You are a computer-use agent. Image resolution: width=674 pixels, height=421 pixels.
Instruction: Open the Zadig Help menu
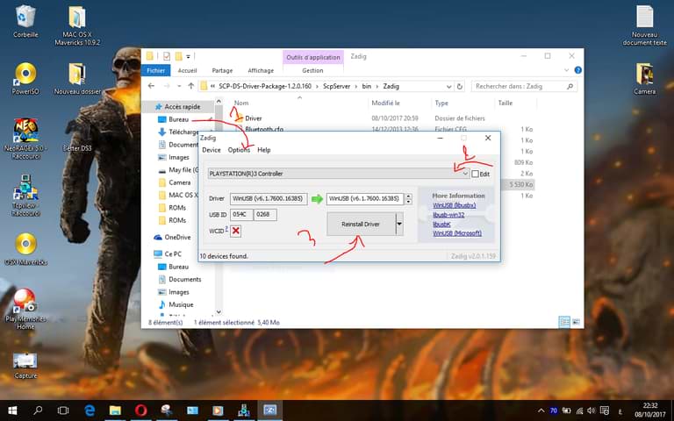tap(264, 150)
